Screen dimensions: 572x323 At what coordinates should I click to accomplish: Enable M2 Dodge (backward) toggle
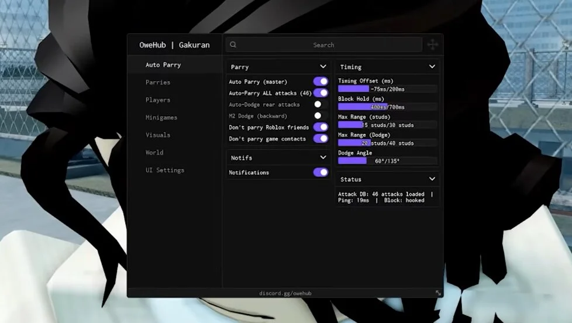(321, 116)
